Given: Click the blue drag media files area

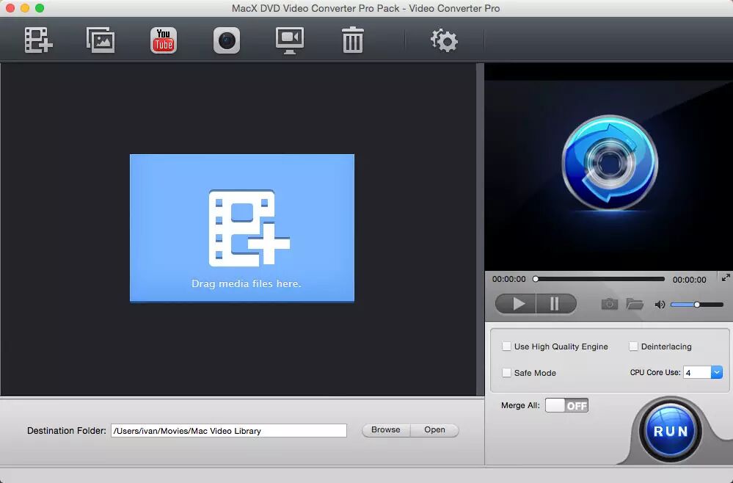Looking at the screenshot, I should click(242, 228).
